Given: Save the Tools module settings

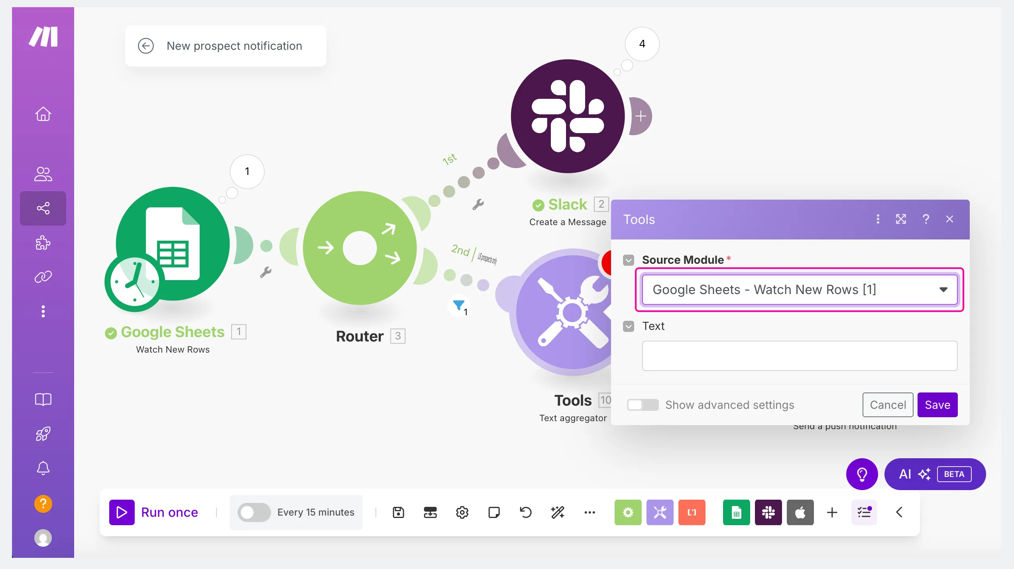Looking at the screenshot, I should click(x=937, y=405).
